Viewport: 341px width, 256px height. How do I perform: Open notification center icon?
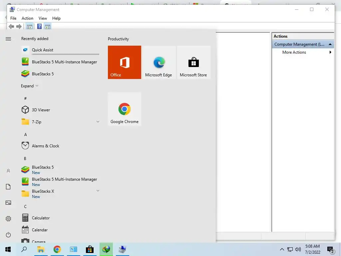coord(331,250)
